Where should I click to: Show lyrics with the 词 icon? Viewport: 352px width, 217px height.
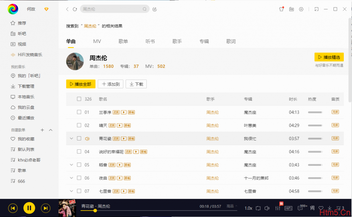[312, 208]
